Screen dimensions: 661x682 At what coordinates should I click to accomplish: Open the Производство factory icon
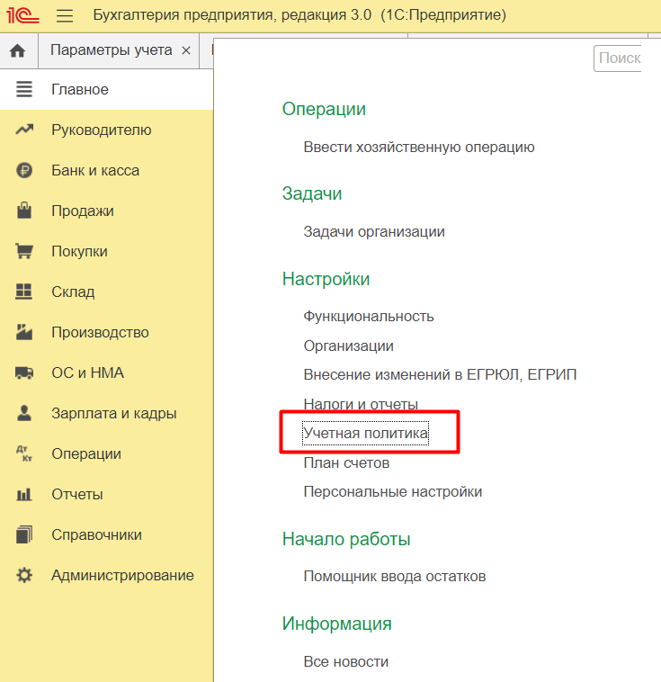coord(24,333)
